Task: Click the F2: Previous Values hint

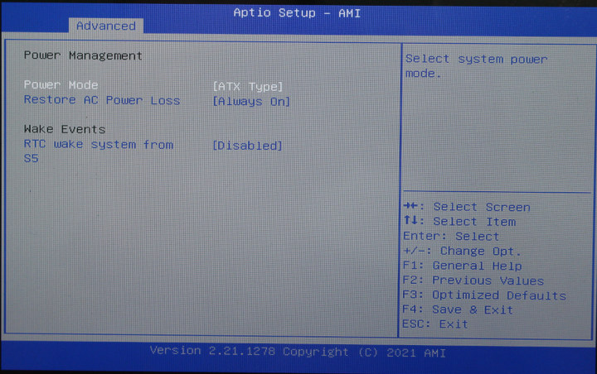Action: 473,280
